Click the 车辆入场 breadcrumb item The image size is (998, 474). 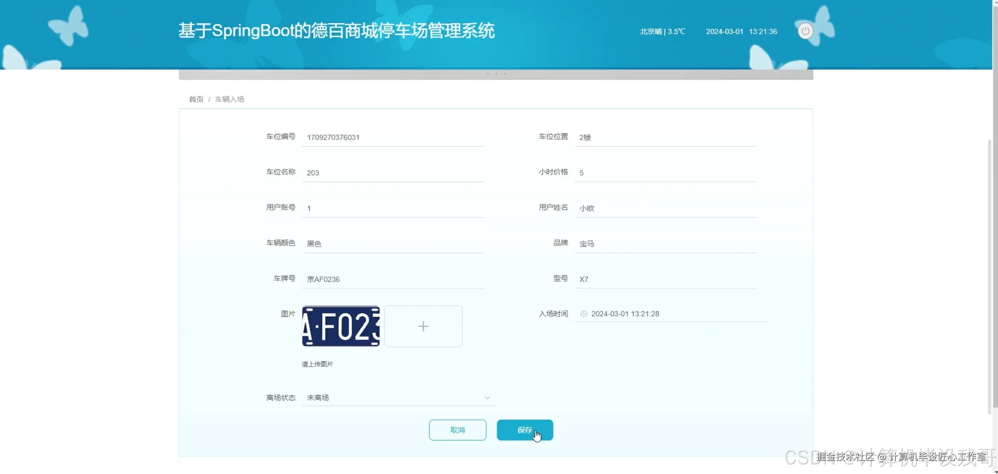pyautogui.click(x=229, y=99)
